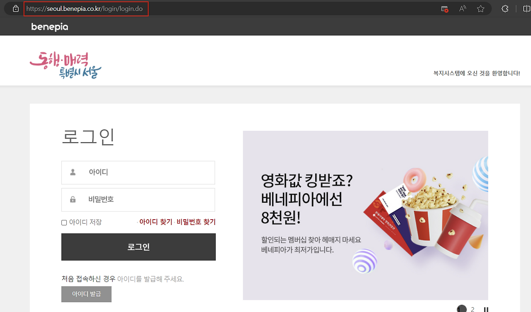
Task: Select the first carousel indicator dot
Action: [462, 309]
